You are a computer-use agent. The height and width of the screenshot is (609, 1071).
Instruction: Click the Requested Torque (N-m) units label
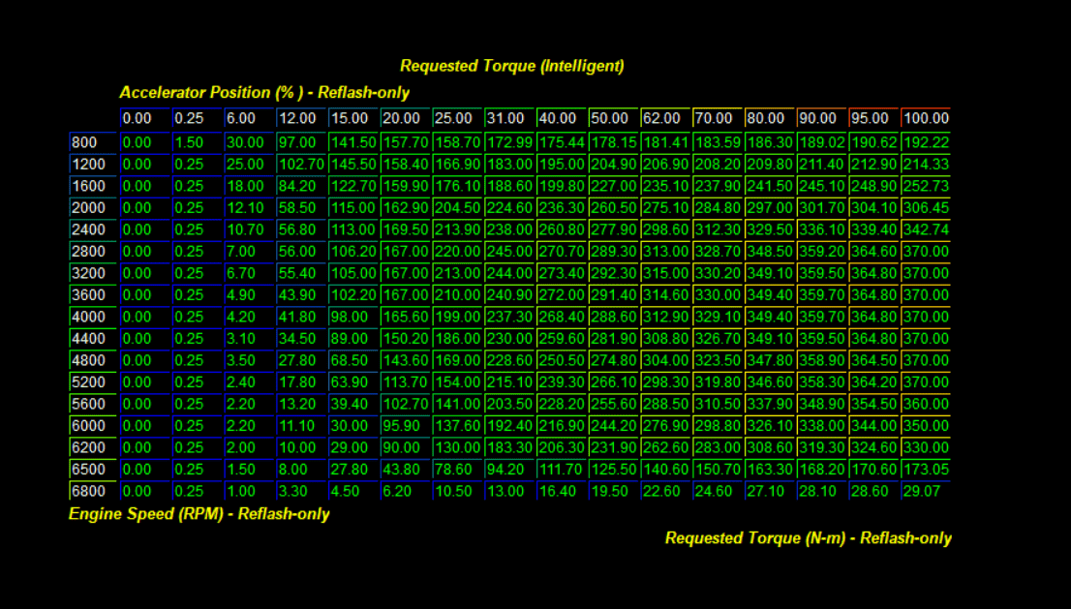(808, 538)
